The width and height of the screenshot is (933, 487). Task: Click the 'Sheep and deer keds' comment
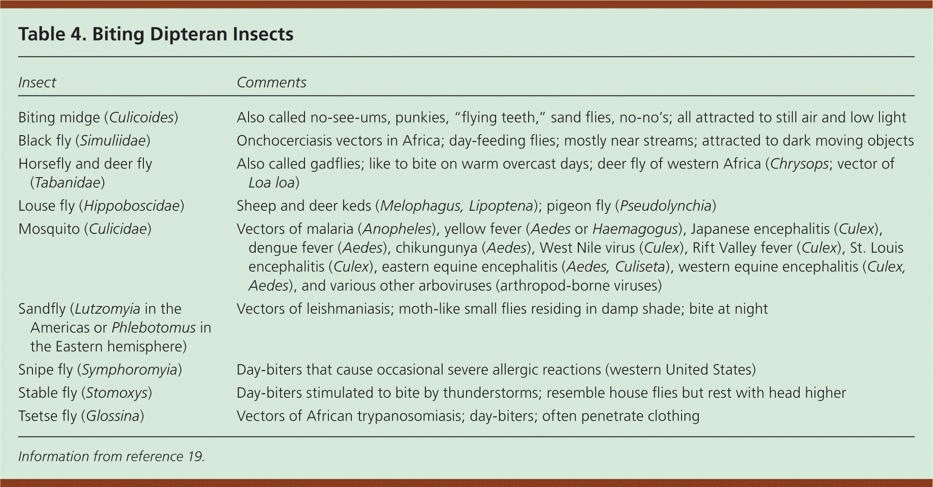476,206
